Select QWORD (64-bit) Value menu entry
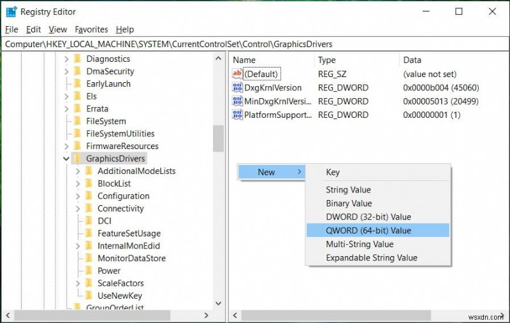This screenshot has height=323, width=510. (368, 231)
